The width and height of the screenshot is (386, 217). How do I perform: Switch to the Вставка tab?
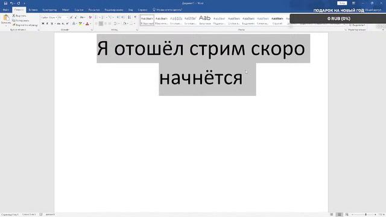[33, 10]
